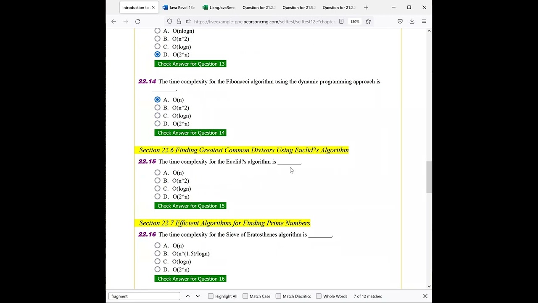The width and height of the screenshot is (538, 303).
Task: Pick option A O(n) for question 22.16
Action: tap(157, 245)
